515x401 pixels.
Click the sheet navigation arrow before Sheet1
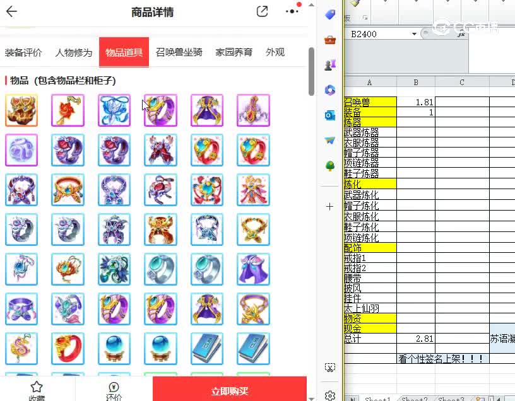tap(353, 398)
